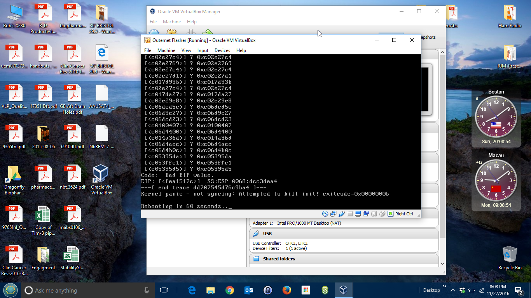Click the VirtualBox Manager details scrollbar

point(442,155)
